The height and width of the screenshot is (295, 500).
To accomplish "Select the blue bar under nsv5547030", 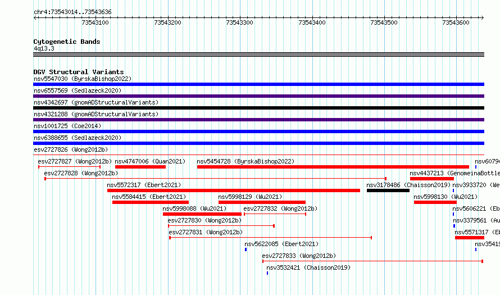I will [x=258, y=84].
